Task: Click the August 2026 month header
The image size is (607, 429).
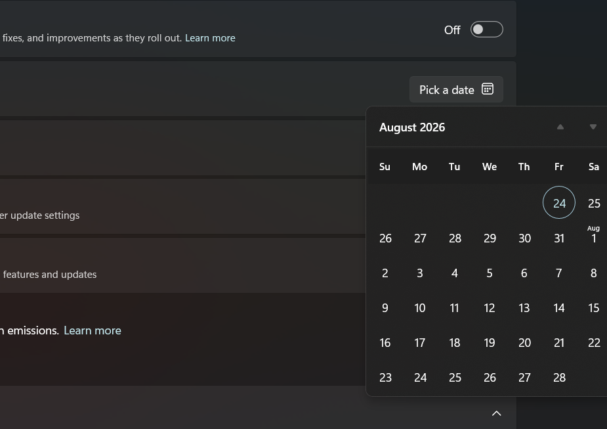Action: point(412,127)
